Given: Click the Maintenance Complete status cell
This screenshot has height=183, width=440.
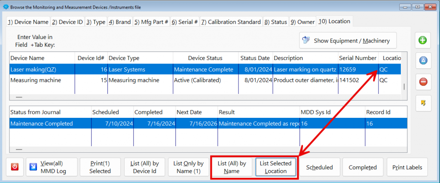Looking at the screenshot, I should [x=206, y=69].
